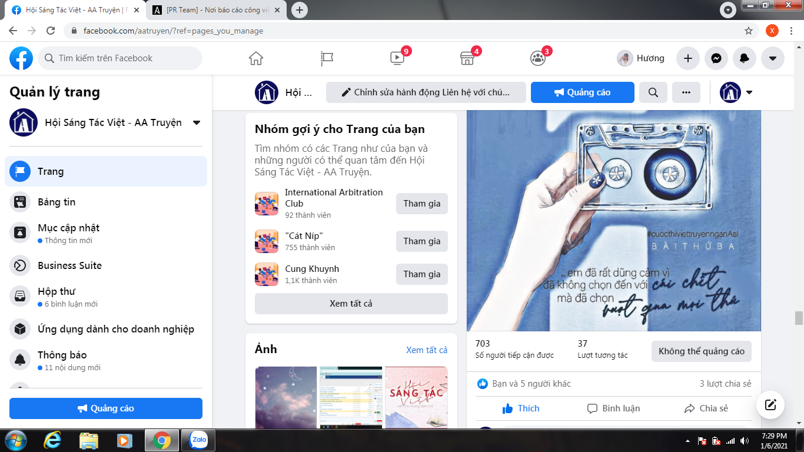Open the spreadsheet screenshot photo thumbnail
Screen dimensions: 804x452
pyautogui.click(x=351, y=397)
